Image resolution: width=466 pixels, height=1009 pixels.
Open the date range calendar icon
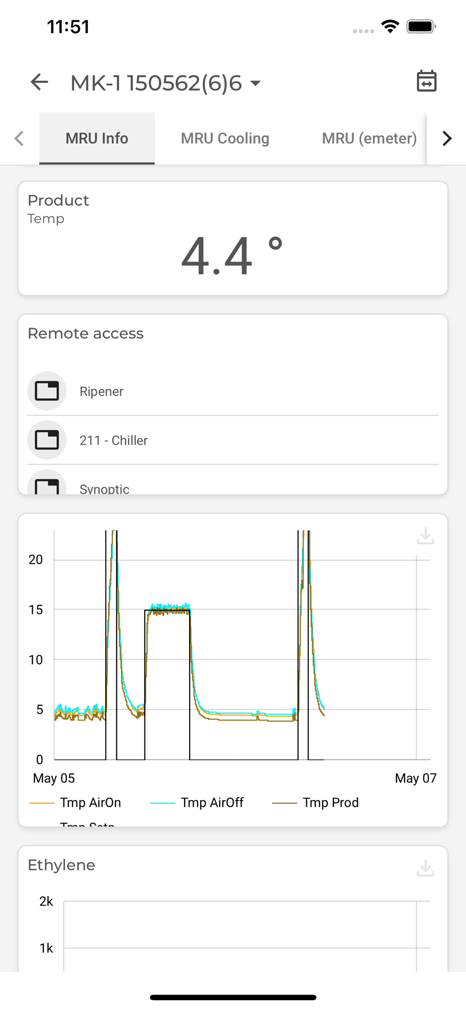427,81
